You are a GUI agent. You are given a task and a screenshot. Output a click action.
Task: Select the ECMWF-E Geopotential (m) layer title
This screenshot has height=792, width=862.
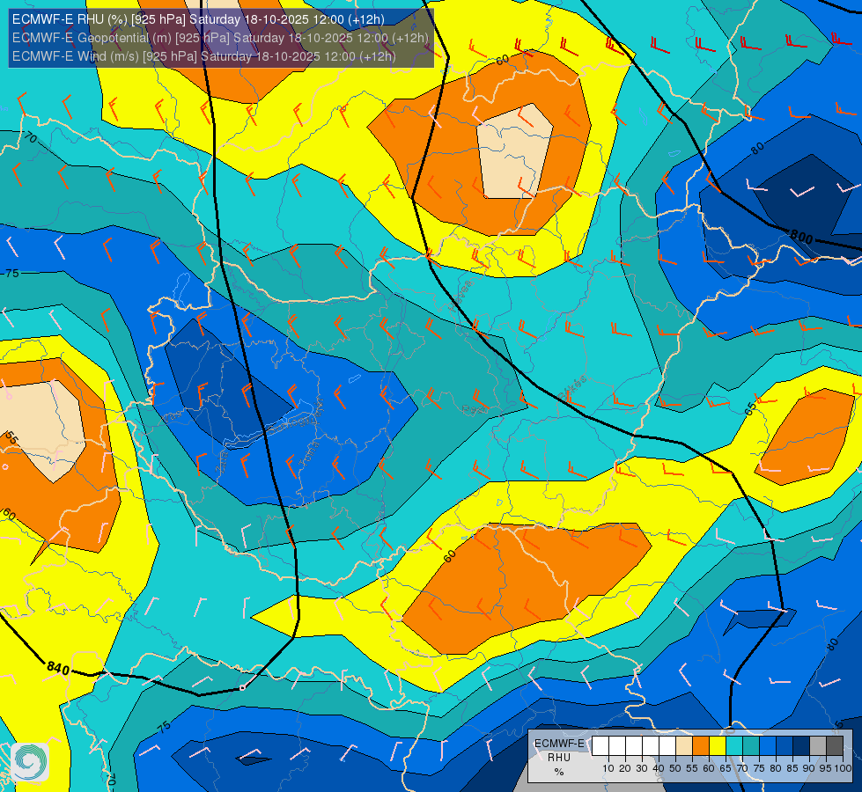click(220, 38)
